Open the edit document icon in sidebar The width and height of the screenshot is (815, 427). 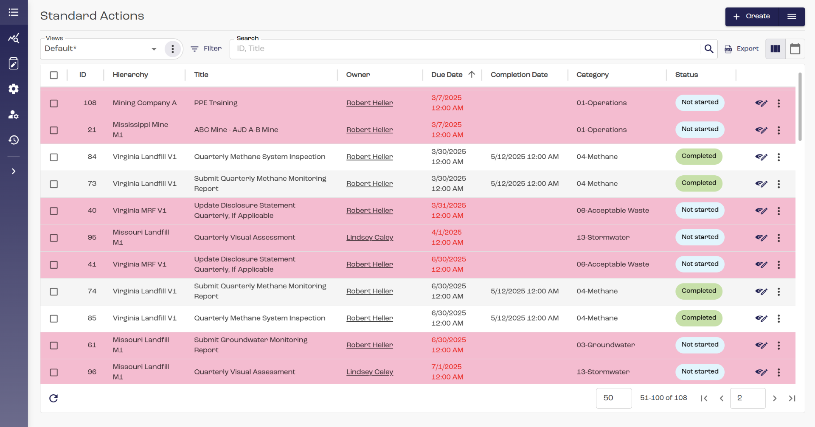pyautogui.click(x=14, y=64)
